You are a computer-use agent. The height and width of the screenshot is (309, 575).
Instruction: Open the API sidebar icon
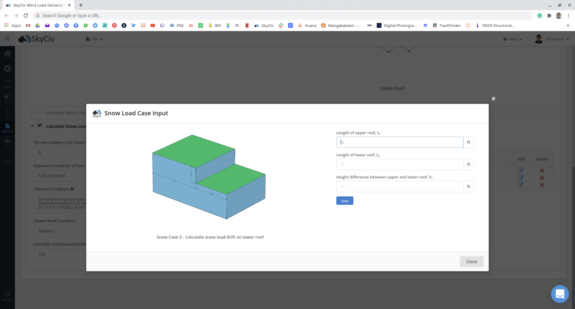pyautogui.click(x=7, y=143)
